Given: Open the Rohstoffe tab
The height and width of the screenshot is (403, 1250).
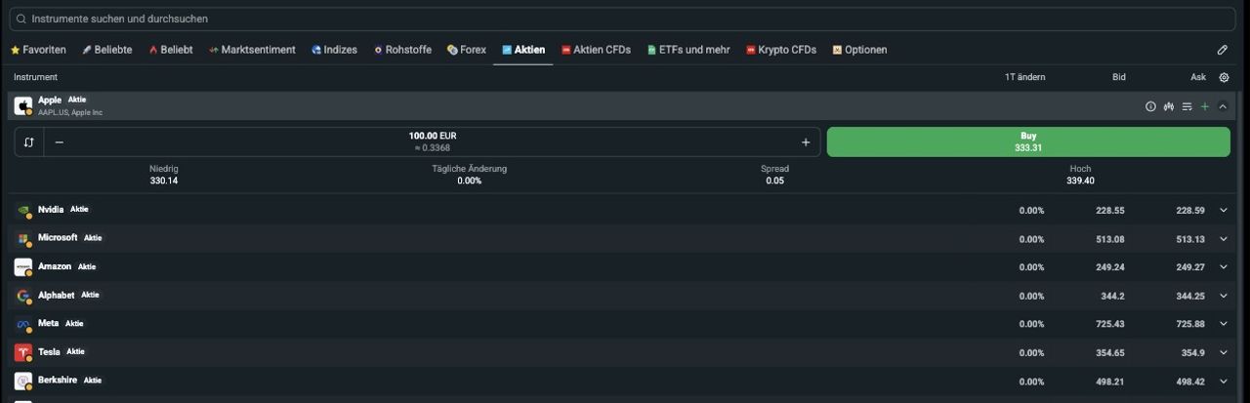Looking at the screenshot, I should click(401, 50).
